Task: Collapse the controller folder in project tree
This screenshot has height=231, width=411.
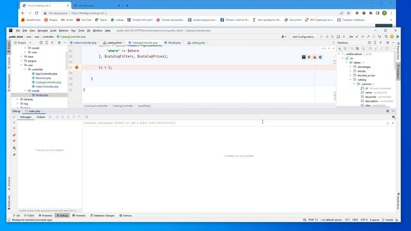Action: coord(25,69)
